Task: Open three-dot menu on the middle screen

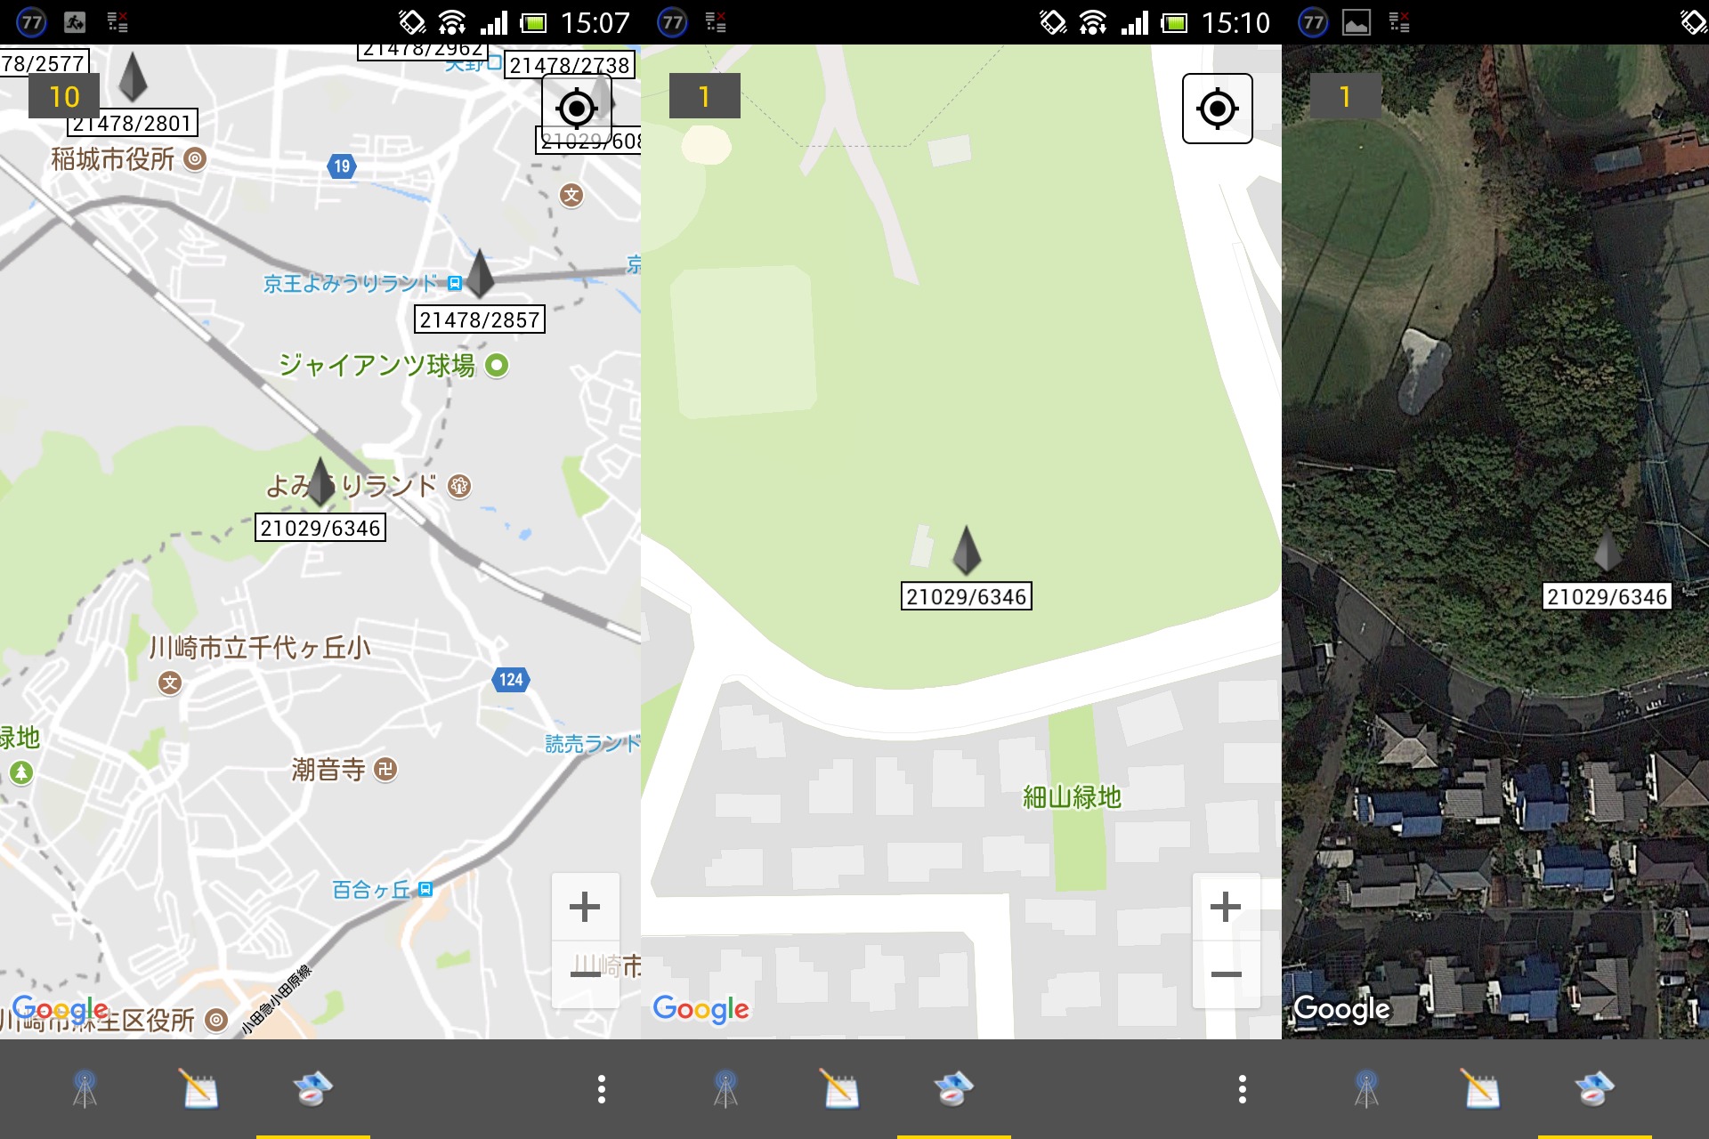Action: pos(1242,1088)
